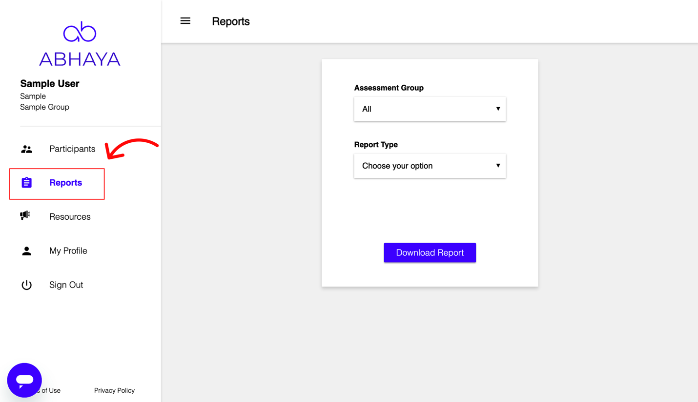Toggle the hamburger menu icon
Image resolution: width=698 pixels, height=402 pixels.
185,21
